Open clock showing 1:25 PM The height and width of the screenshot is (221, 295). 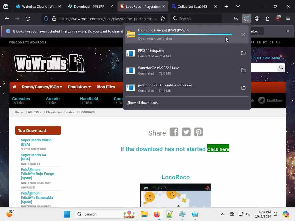pyautogui.click(x=263, y=214)
